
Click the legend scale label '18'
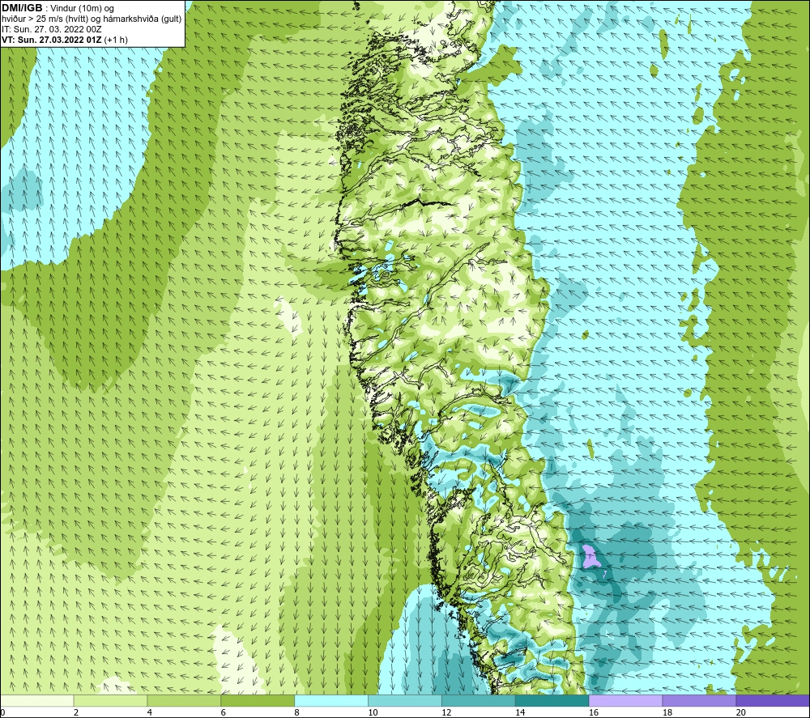[x=667, y=712]
